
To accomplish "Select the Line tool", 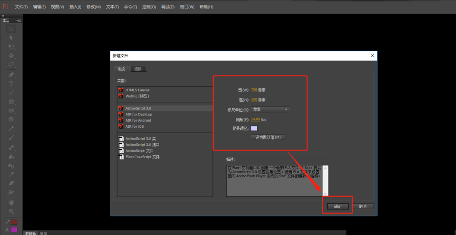I will [x=11, y=93].
